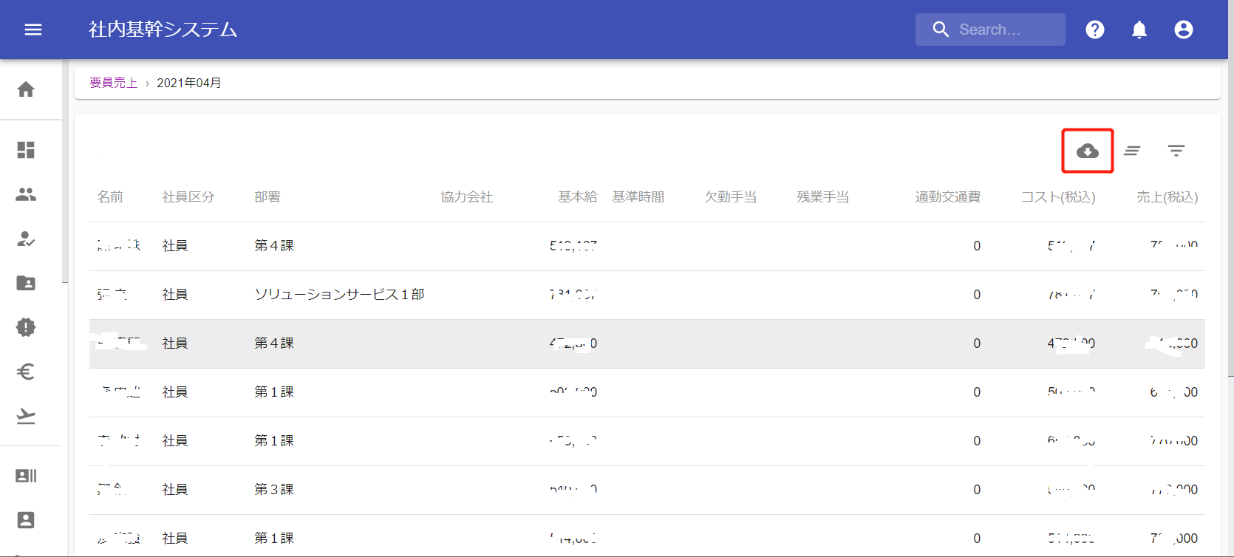
Task: Click the 要員売上 breadcrumb link
Action: click(113, 83)
